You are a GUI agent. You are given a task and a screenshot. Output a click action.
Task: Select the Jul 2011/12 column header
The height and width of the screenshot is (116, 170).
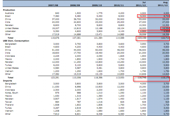coord(141,4)
